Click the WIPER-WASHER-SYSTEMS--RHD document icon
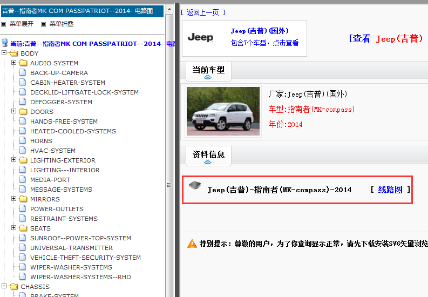Screen dimensions: 428x297 pyautogui.click(x=23, y=276)
